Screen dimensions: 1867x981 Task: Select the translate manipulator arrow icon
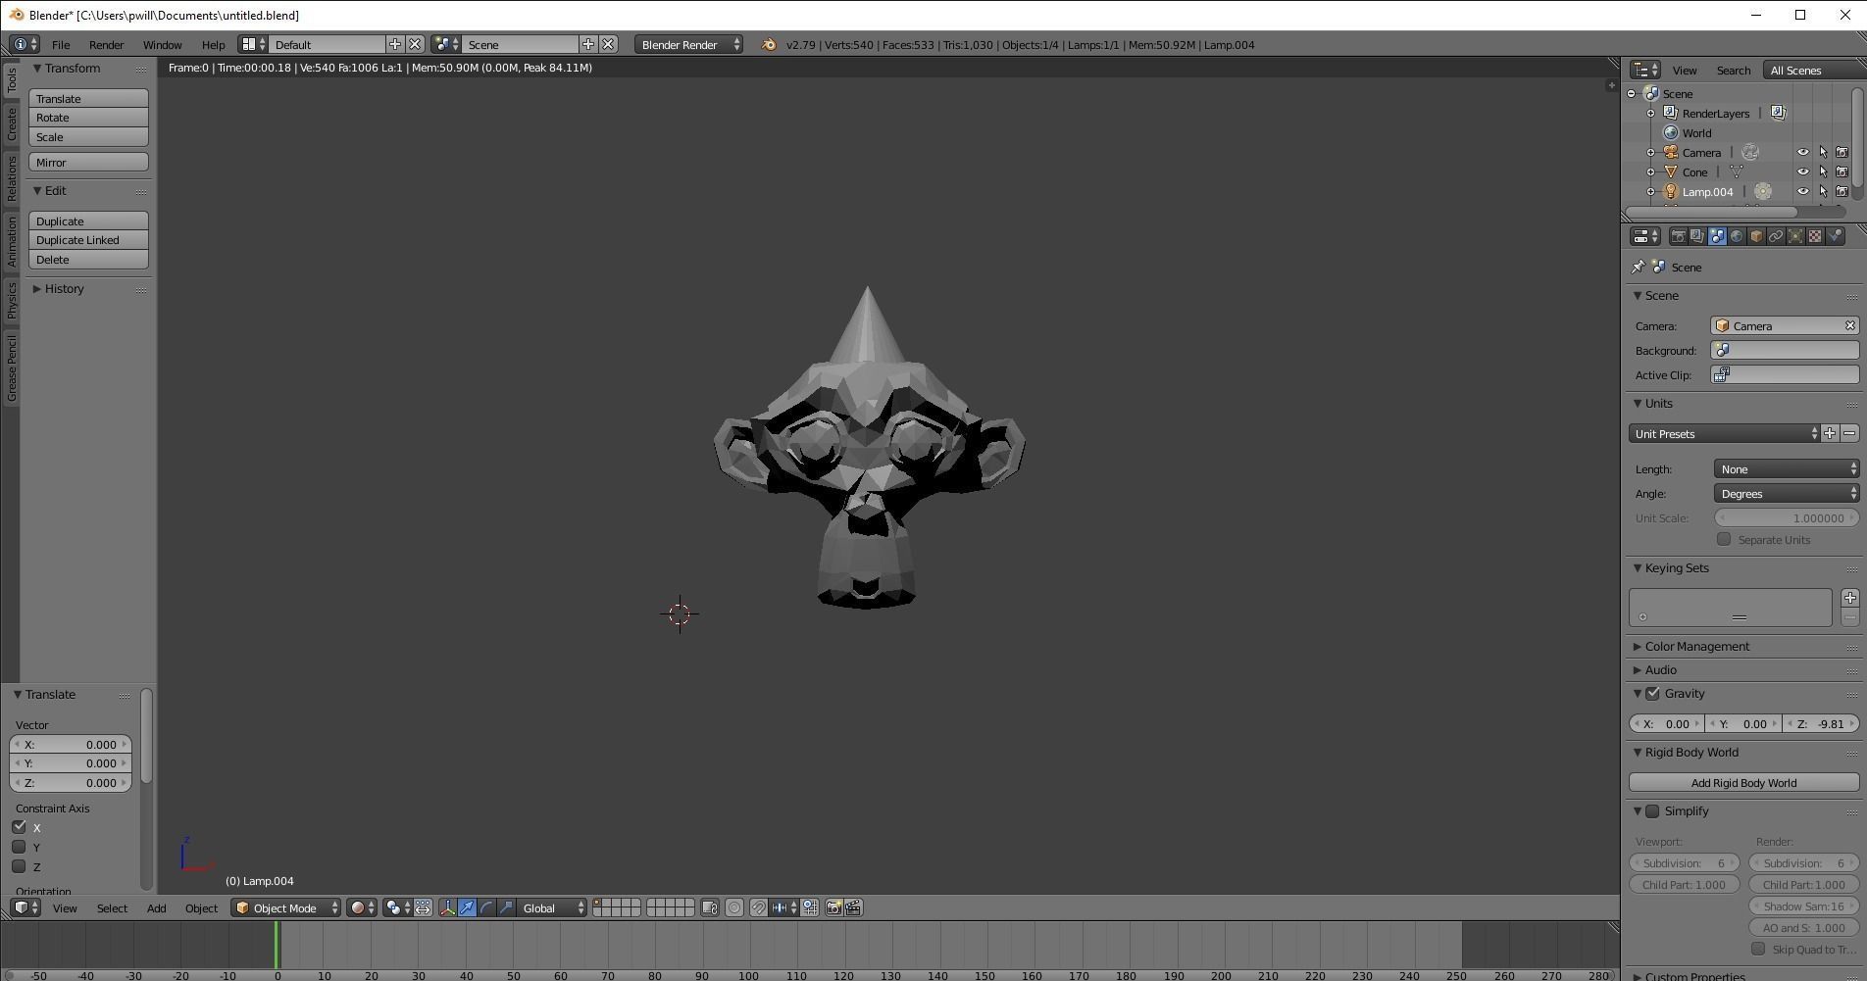(x=467, y=907)
